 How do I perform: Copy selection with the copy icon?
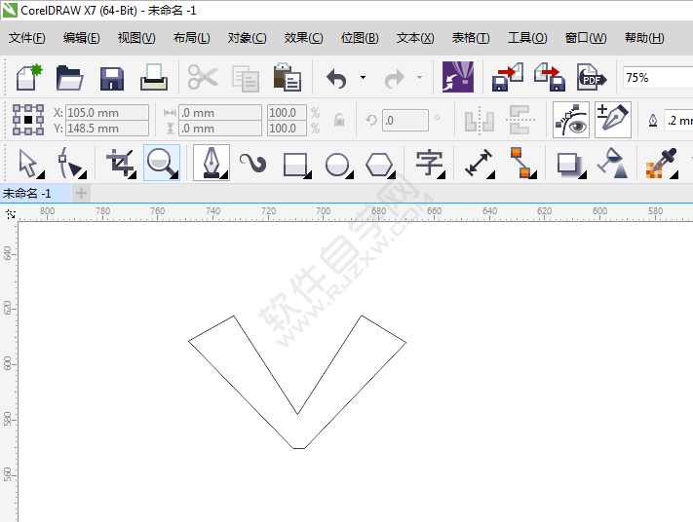tap(246, 79)
